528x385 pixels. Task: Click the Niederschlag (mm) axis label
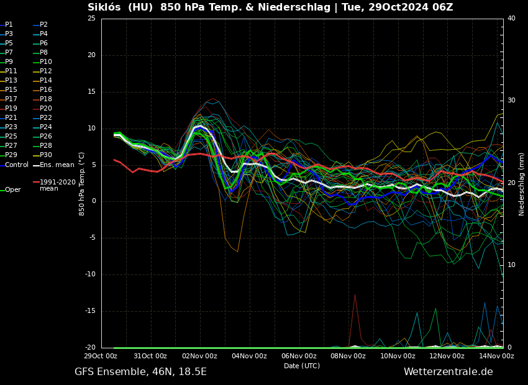[x=522, y=184]
